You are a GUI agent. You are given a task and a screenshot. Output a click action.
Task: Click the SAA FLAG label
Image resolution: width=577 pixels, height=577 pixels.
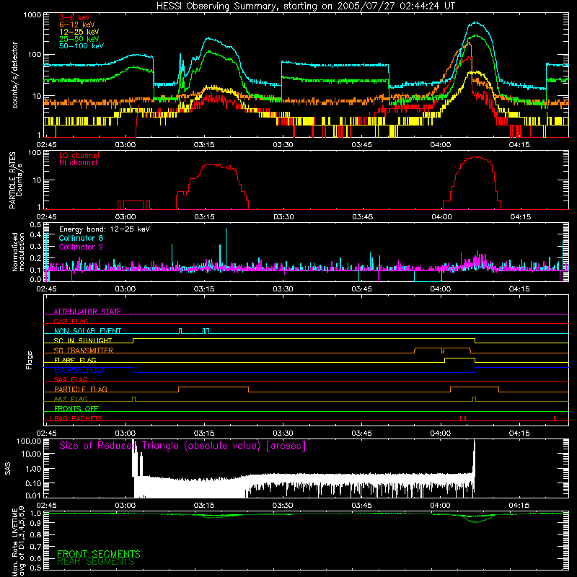click(71, 379)
